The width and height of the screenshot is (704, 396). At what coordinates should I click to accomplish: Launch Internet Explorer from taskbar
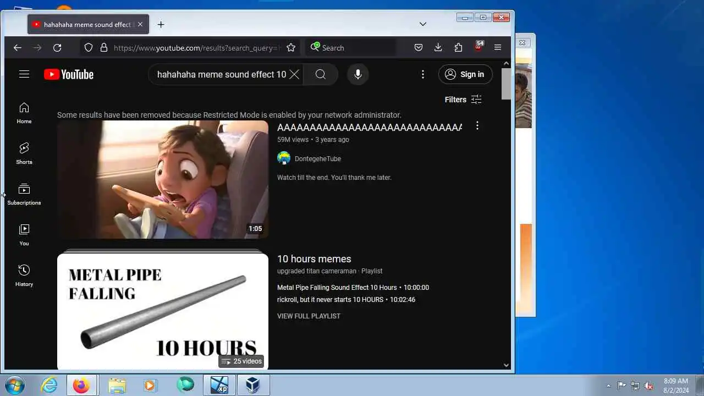point(50,385)
